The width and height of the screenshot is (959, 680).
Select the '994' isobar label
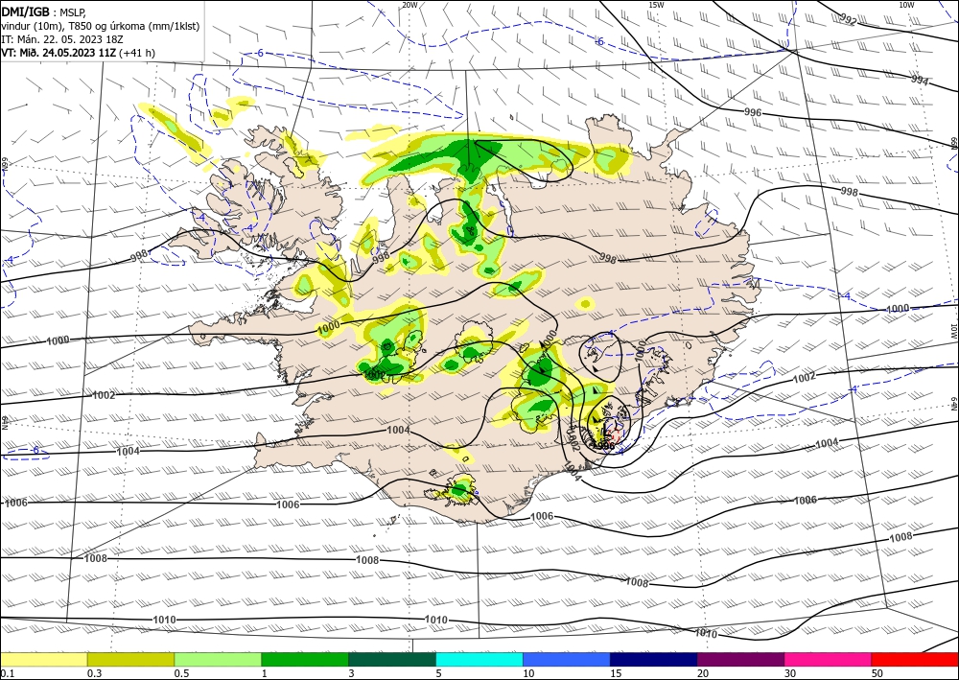click(920, 80)
